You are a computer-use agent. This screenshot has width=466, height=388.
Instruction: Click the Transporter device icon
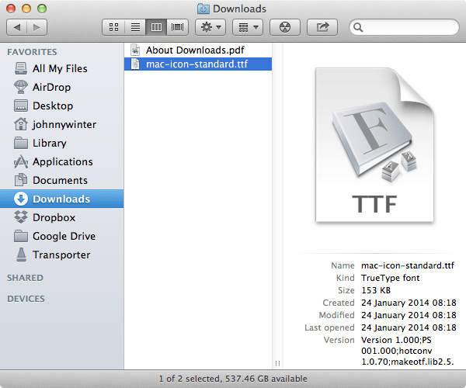21,255
